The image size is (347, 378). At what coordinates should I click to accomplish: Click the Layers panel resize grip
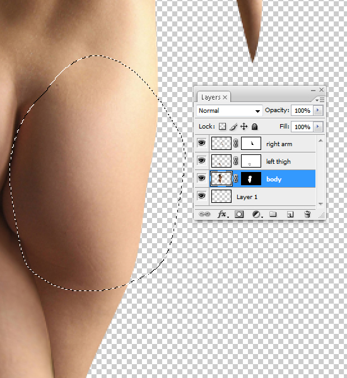(x=321, y=215)
